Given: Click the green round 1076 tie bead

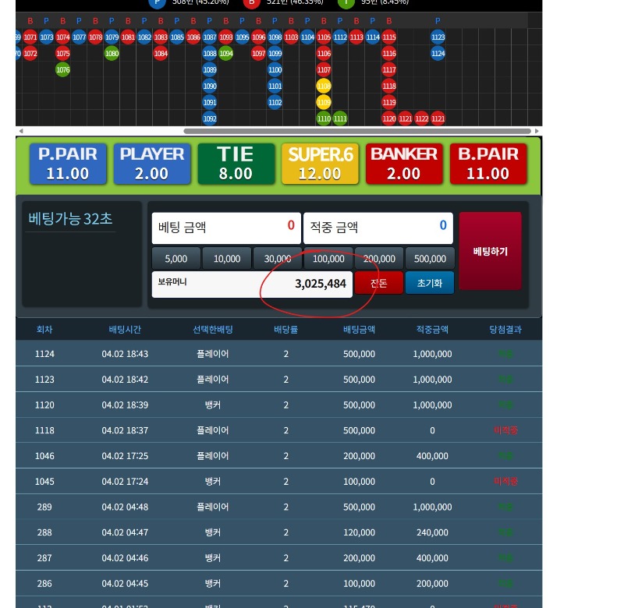Looking at the screenshot, I should (x=63, y=70).
